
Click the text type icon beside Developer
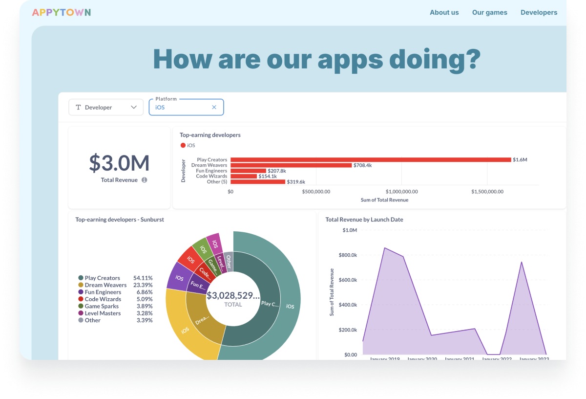pyautogui.click(x=78, y=108)
